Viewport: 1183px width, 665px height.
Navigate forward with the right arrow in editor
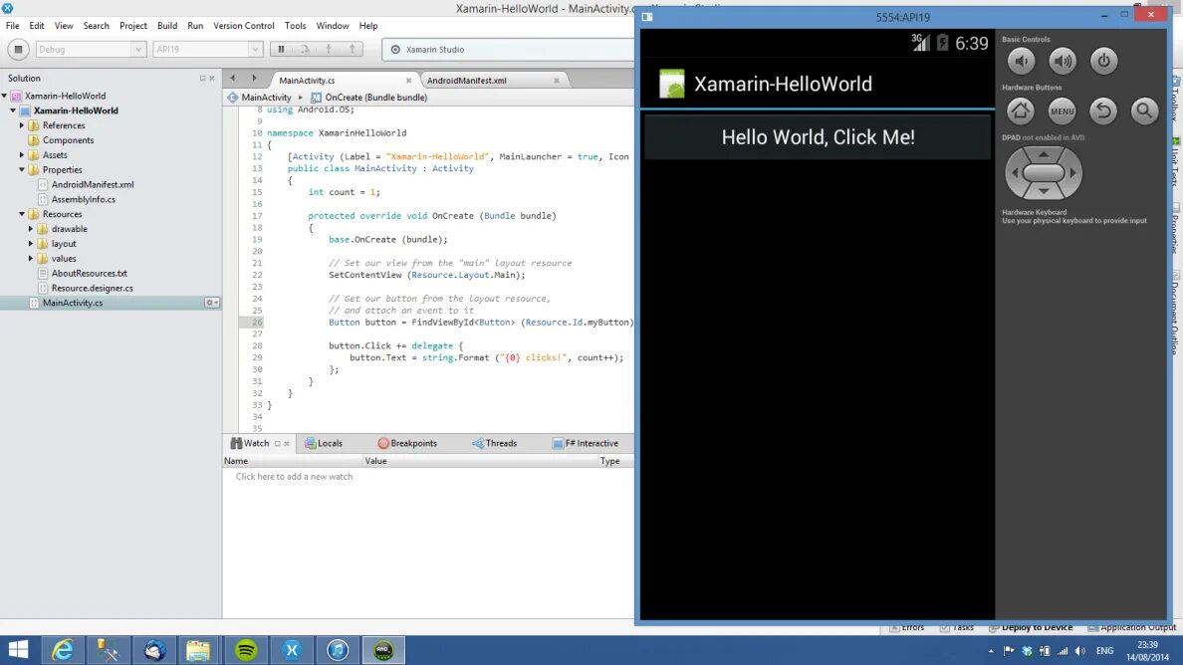tap(254, 79)
